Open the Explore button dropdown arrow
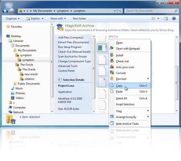 pos(43,19)
